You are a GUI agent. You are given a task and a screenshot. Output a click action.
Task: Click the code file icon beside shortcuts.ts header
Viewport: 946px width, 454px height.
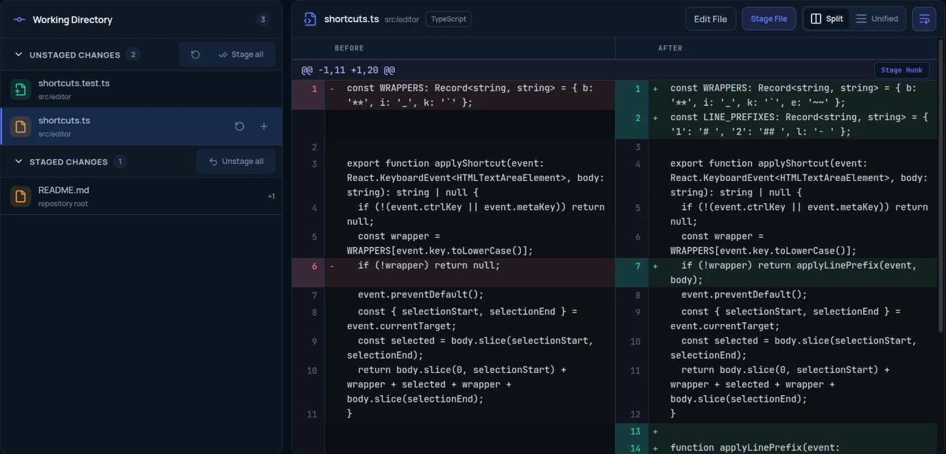309,19
